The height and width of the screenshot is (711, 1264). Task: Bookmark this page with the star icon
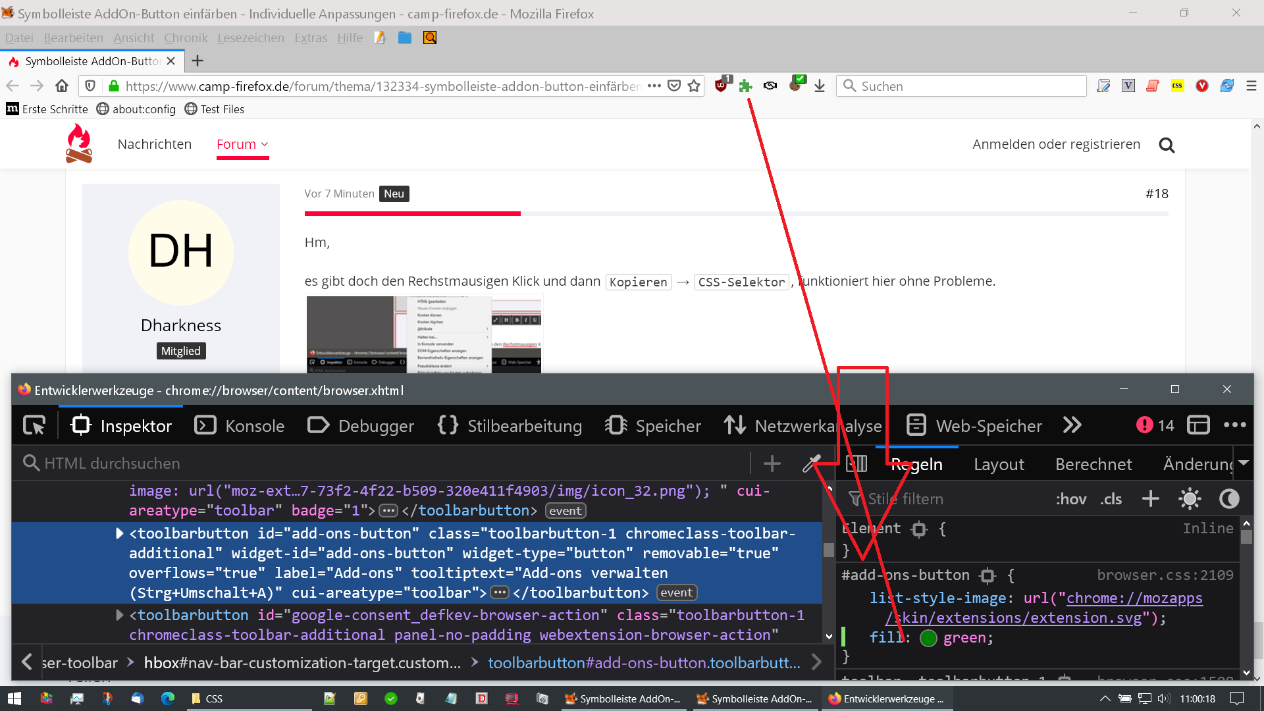pos(694,86)
